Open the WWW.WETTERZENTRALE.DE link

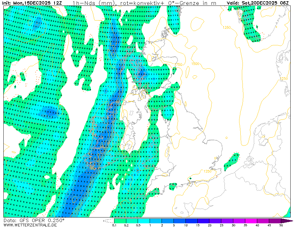[x=30, y=225]
